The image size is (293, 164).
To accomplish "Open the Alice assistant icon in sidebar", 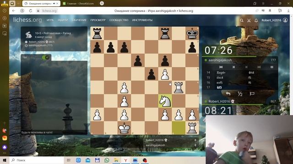I will 5,147.
